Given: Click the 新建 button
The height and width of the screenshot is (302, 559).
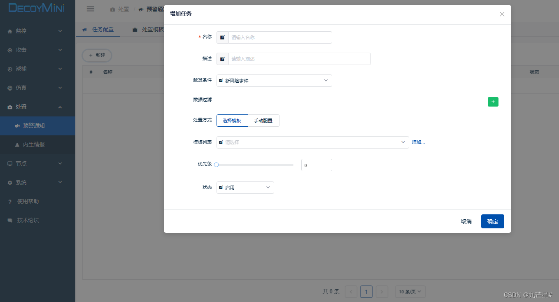Looking at the screenshot, I should coord(97,55).
